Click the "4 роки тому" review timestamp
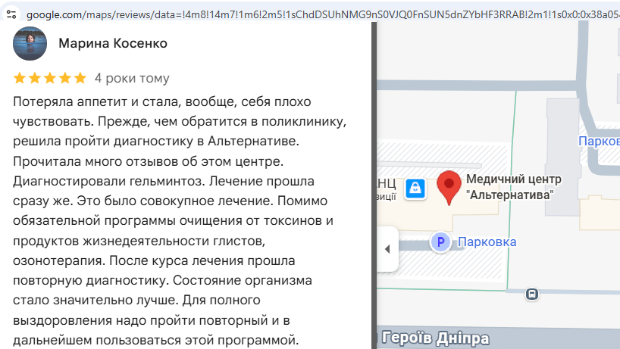This screenshot has height=349, width=620. click(132, 78)
